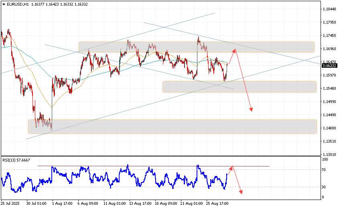Click the 1.14000 price axis label
339x208 pixels.
(x=329, y=128)
